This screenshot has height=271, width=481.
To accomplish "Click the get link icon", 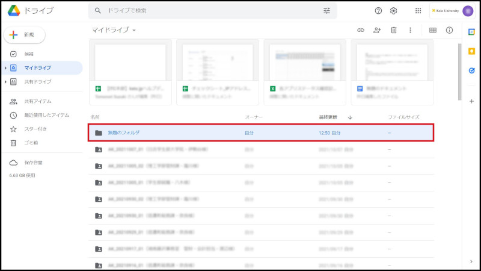I will coord(361,30).
